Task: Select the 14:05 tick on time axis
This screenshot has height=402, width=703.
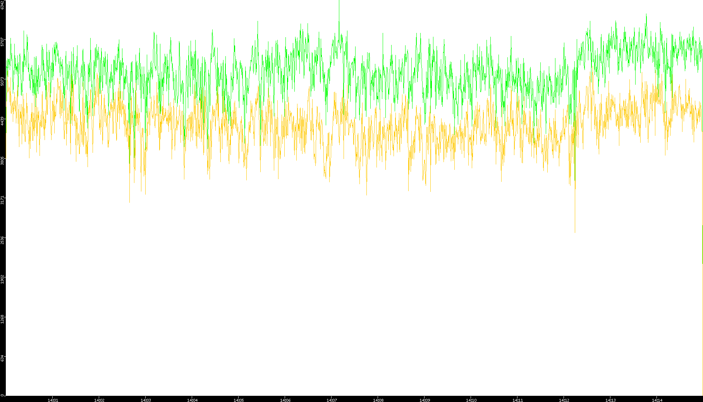Action: (239, 400)
